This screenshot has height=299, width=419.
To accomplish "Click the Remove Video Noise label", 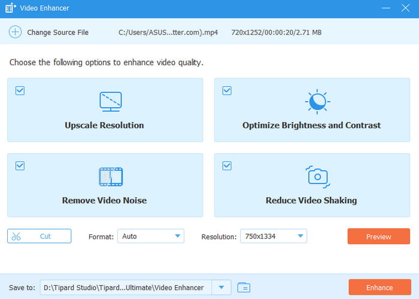I will (x=104, y=200).
